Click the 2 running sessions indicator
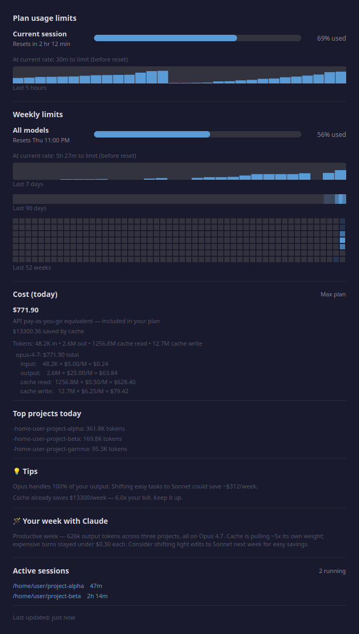This screenshot has width=359, height=634. coord(332,570)
